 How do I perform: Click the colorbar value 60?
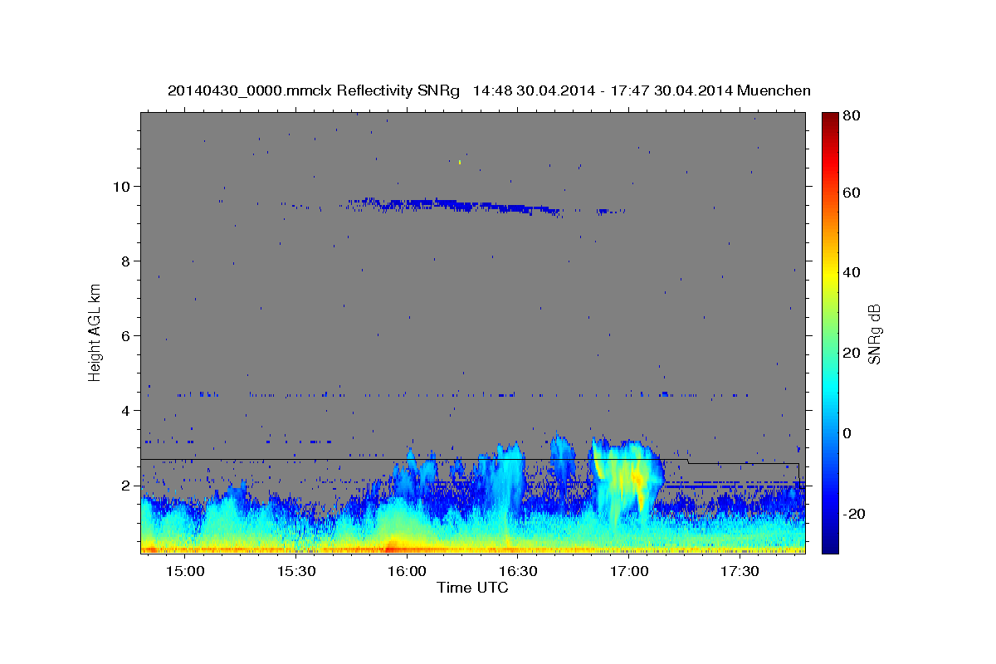click(x=850, y=192)
